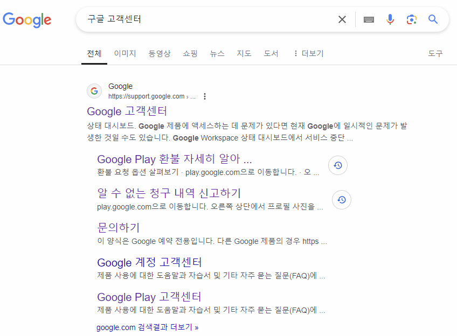The image size is (457, 336).
Task: Go to the 도서 tab
Action: 271,53
